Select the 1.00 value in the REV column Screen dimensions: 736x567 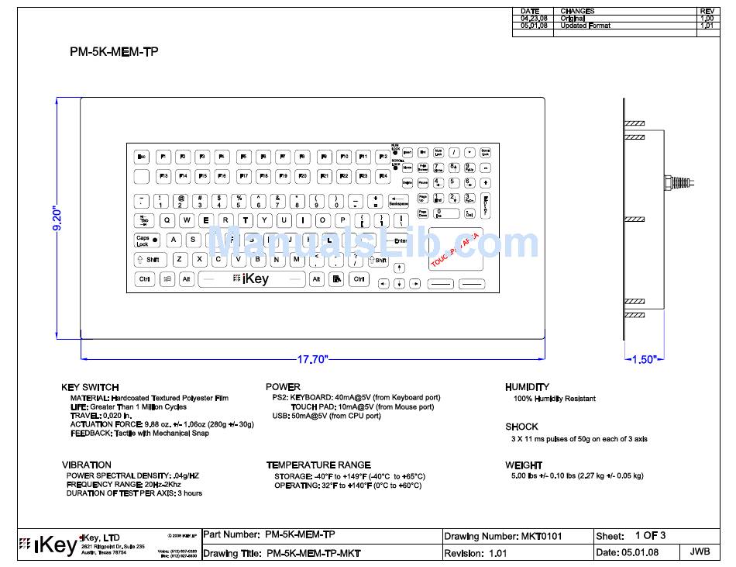(707, 19)
